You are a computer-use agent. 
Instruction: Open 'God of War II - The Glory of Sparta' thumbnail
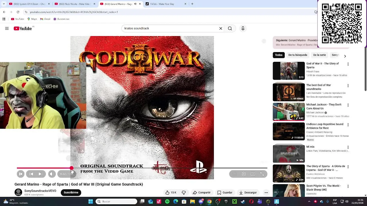289,71
